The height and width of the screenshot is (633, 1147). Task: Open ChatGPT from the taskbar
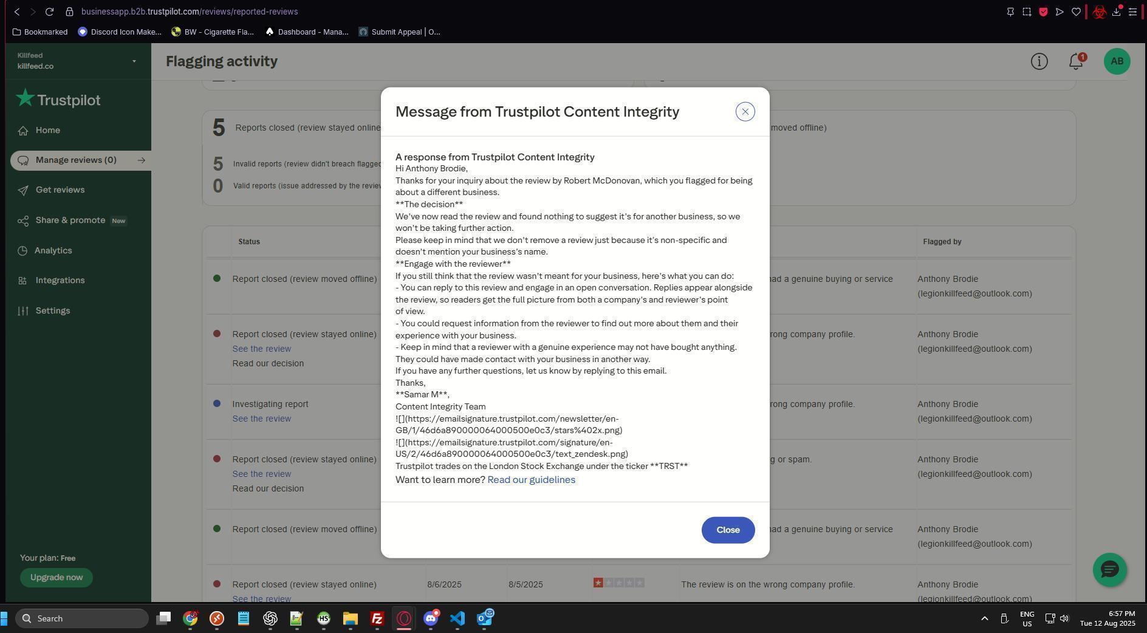coord(270,618)
